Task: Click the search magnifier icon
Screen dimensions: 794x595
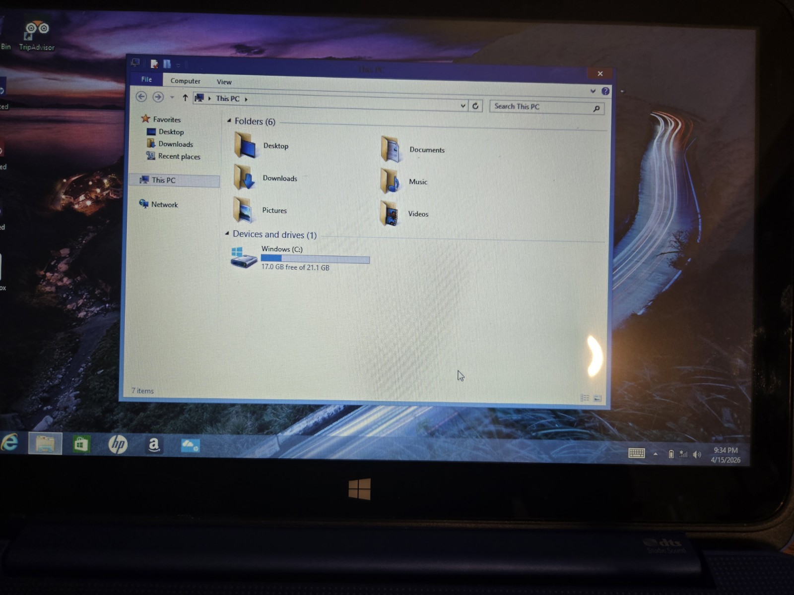Action: [x=596, y=109]
